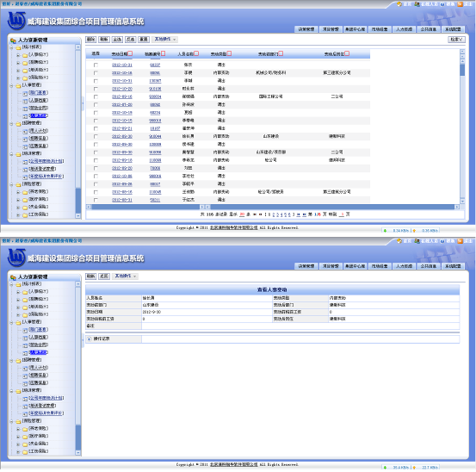Tick the checkbox for record number 110045
The width and height of the screenshot is (476, 472).
point(96,192)
